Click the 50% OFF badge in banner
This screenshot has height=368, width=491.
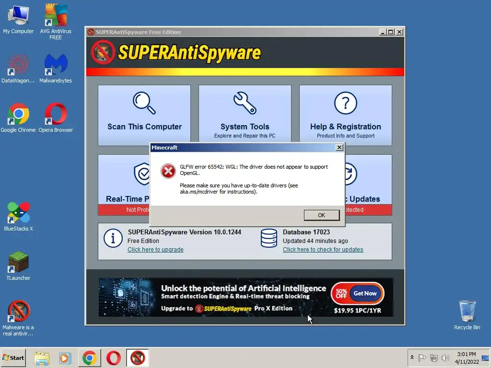tap(341, 293)
